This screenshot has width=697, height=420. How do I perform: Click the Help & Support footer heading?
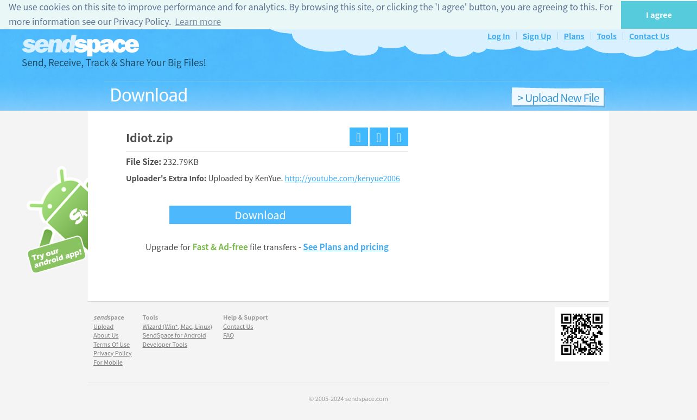(x=245, y=317)
